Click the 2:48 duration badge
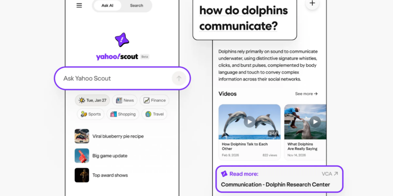 point(272,133)
